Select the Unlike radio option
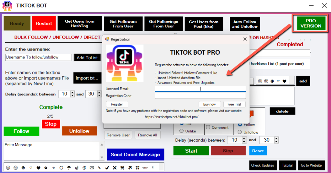This screenshot has height=173, width=331. [181, 131]
